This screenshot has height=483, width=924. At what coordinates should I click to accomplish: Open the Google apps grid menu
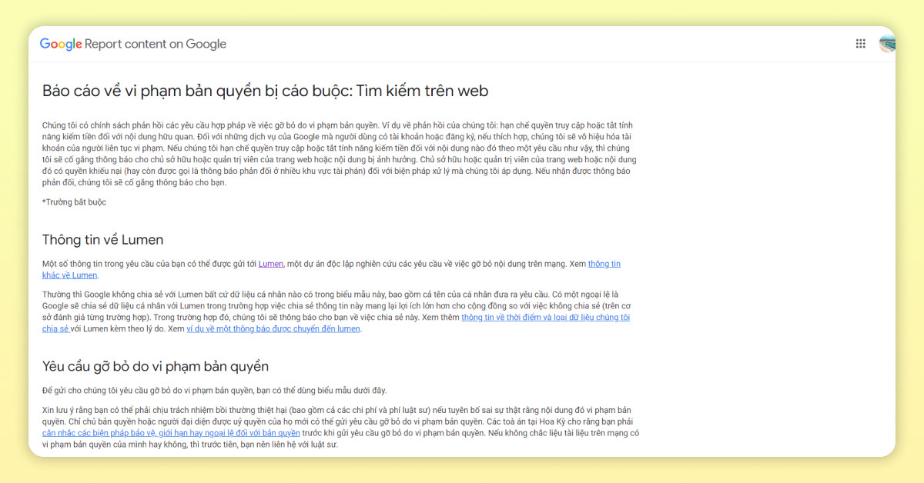click(860, 44)
